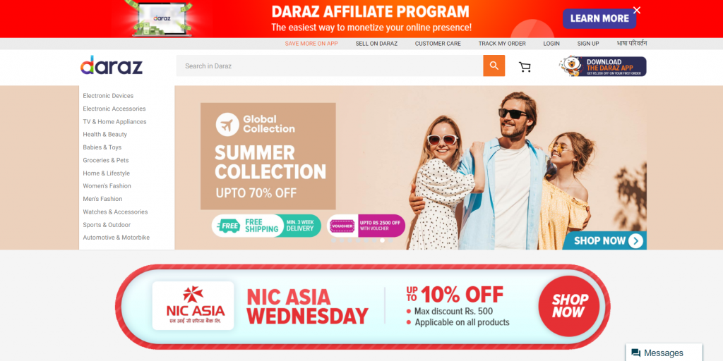Open the Customer Care menu item
Image resolution: width=723 pixels, height=361 pixels.
pyautogui.click(x=438, y=44)
